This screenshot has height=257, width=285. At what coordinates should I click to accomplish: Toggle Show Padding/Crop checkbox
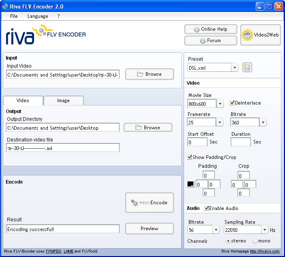coord(189,157)
